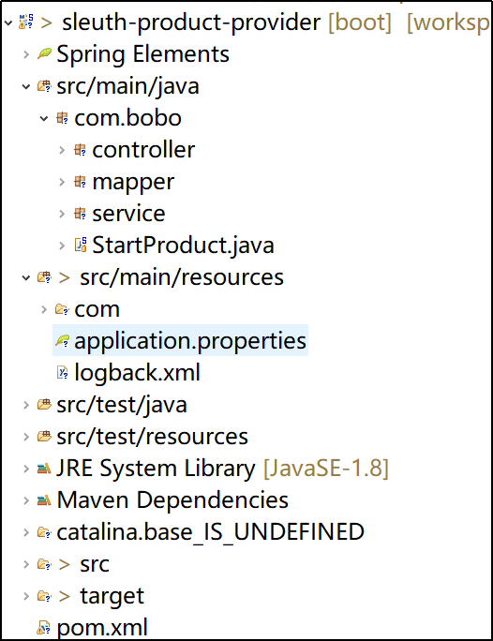The height and width of the screenshot is (641, 493).
Task: Expand the target folder arrow
Action: click(26, 596)
